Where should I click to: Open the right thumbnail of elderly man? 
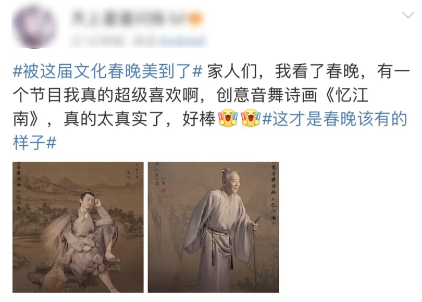[x=214, y=227]
